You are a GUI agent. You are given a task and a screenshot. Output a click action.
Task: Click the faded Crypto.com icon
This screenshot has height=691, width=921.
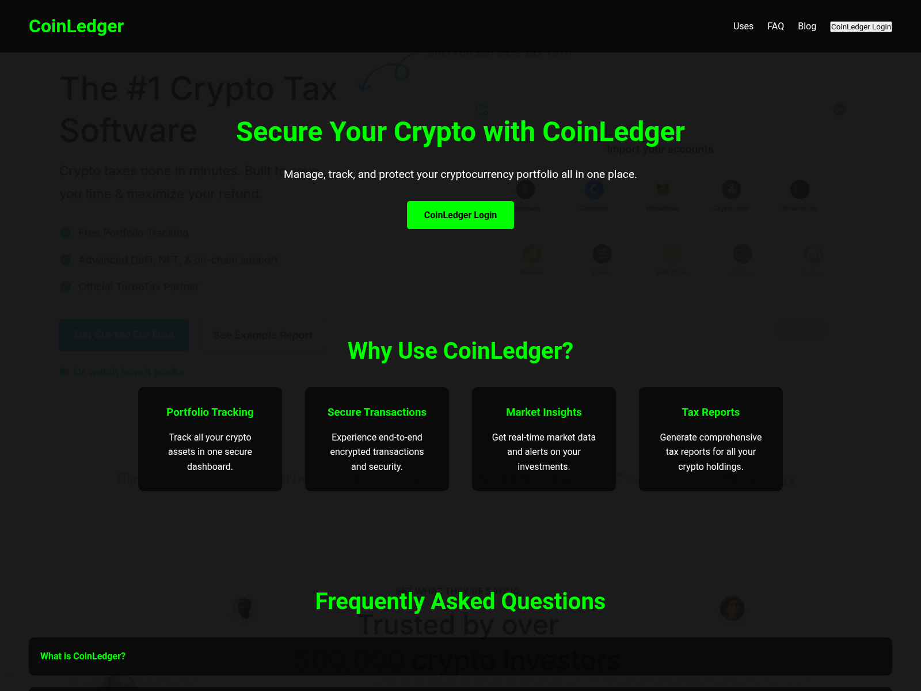coord(732,189)
